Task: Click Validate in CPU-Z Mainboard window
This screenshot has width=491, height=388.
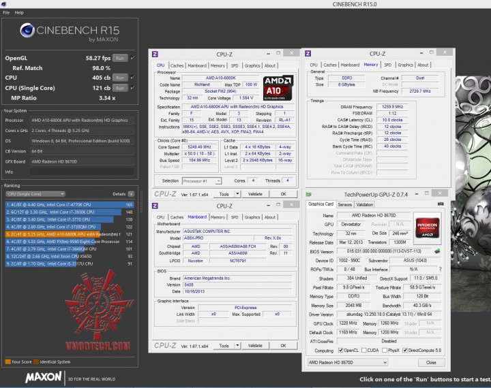Action: [255, 346]
